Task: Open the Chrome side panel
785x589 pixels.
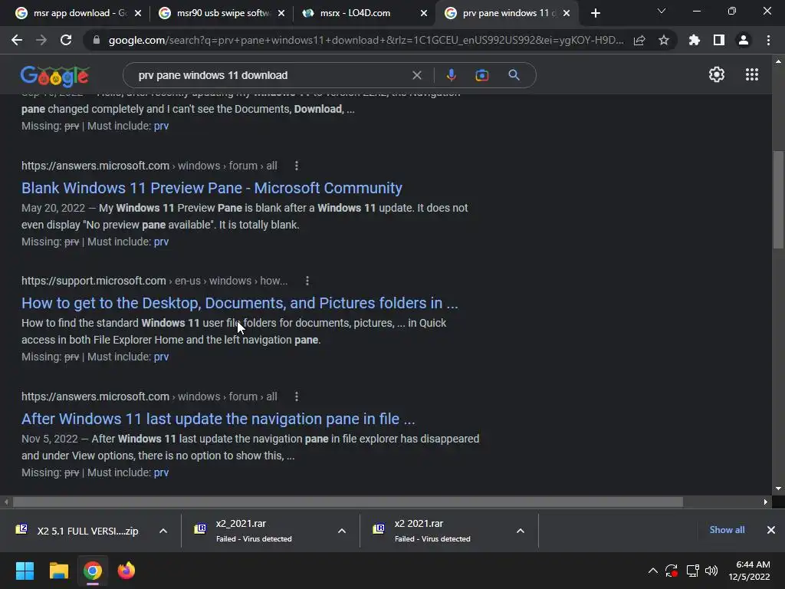Action: 719,40
